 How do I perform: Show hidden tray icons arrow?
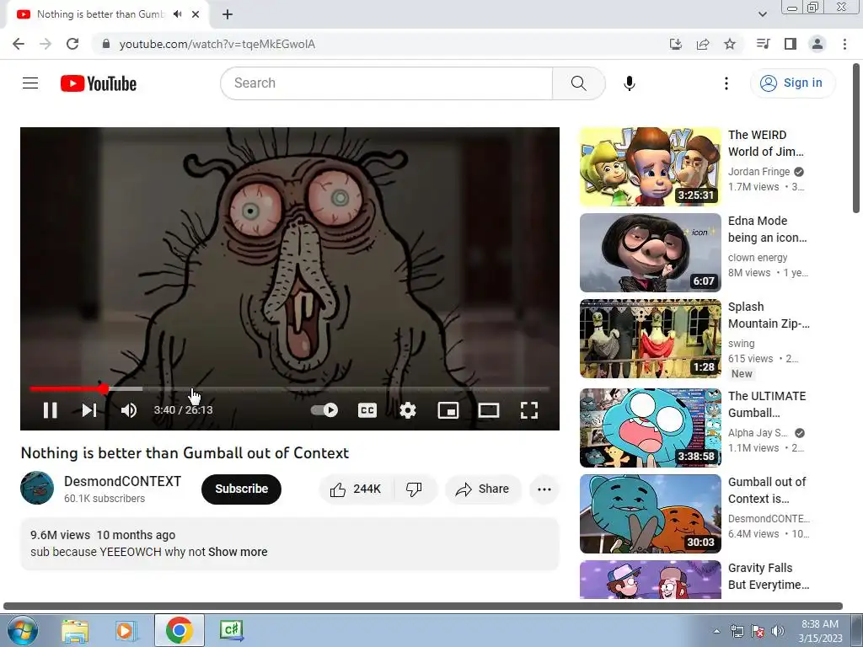click(x=716, y=631)
